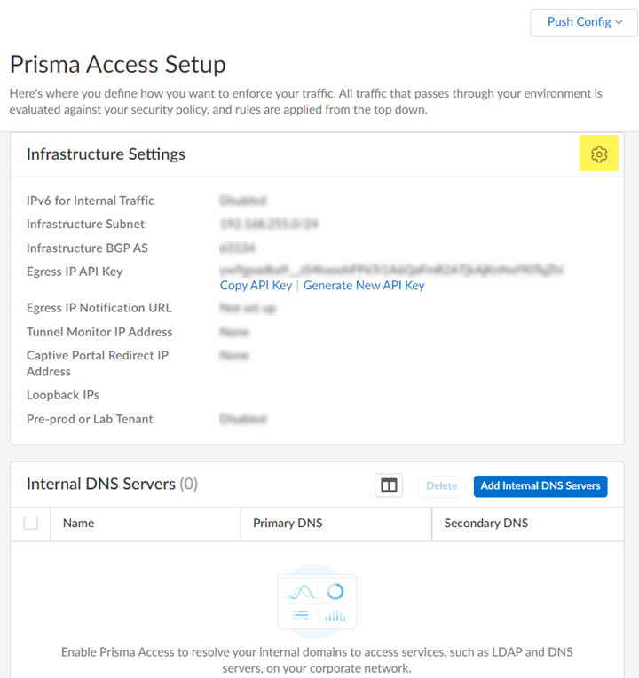The height and width of the screenshot is (678, 639).
Task: Click the Delete button
Action: click(441, 485)
